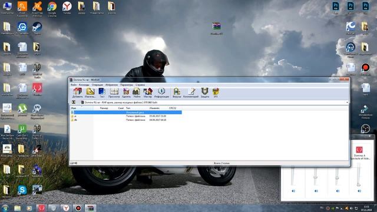Open the Избранное menu

pyautogui.click(x=111, y=85)
